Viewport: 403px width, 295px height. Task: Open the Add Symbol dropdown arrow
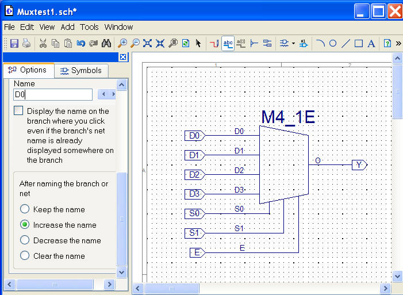[293, 43]
